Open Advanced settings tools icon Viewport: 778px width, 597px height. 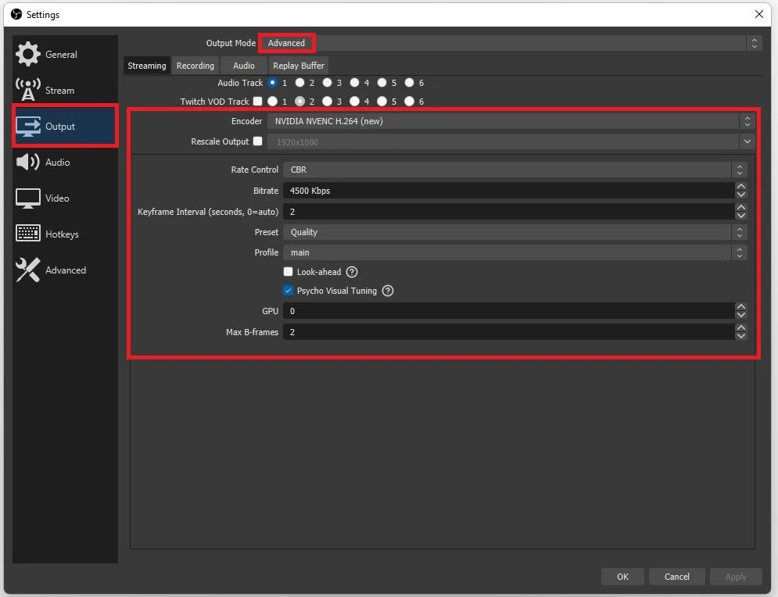click(x=28, y=270)
